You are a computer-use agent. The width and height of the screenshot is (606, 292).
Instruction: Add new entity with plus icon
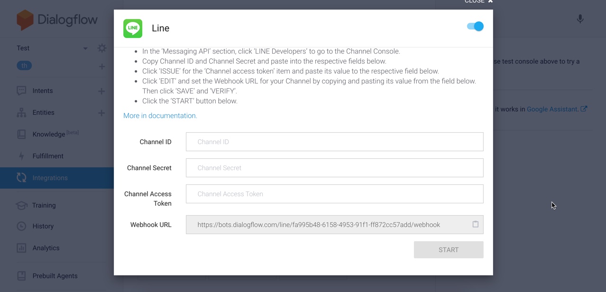pos(101,113)
